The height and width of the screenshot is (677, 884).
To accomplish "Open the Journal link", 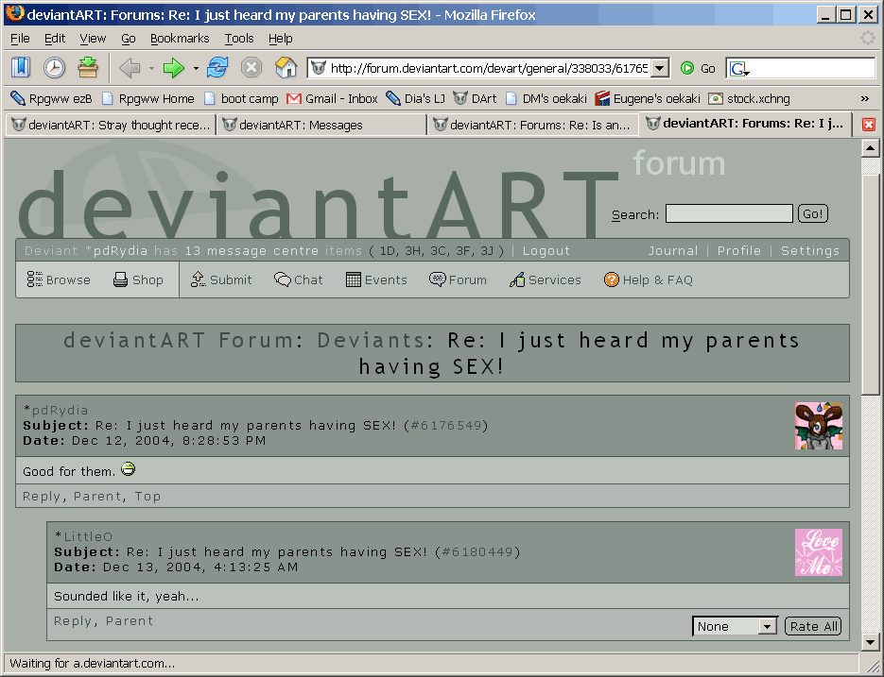I will [x=672, y=251].
